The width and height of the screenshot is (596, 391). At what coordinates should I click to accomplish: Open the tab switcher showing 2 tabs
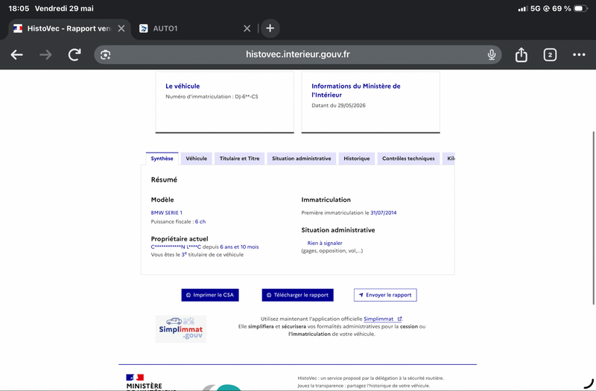coord(550,54)
